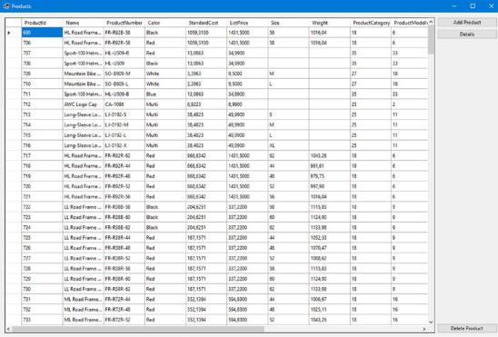The width and height of the screenshot is (498, 337).
Task: Click product number FR-R92B-58
Action: pyautogui.click(x=124, y=33)
